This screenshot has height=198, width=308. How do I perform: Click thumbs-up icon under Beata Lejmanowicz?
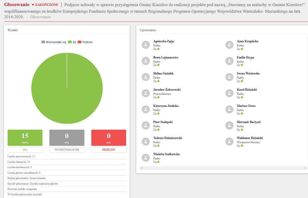(158, 65)
